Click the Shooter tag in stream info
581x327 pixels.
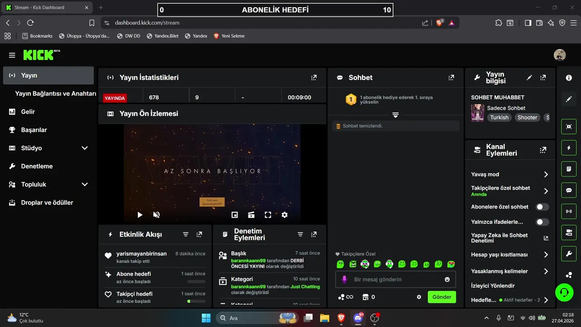(x=527, y=117)
